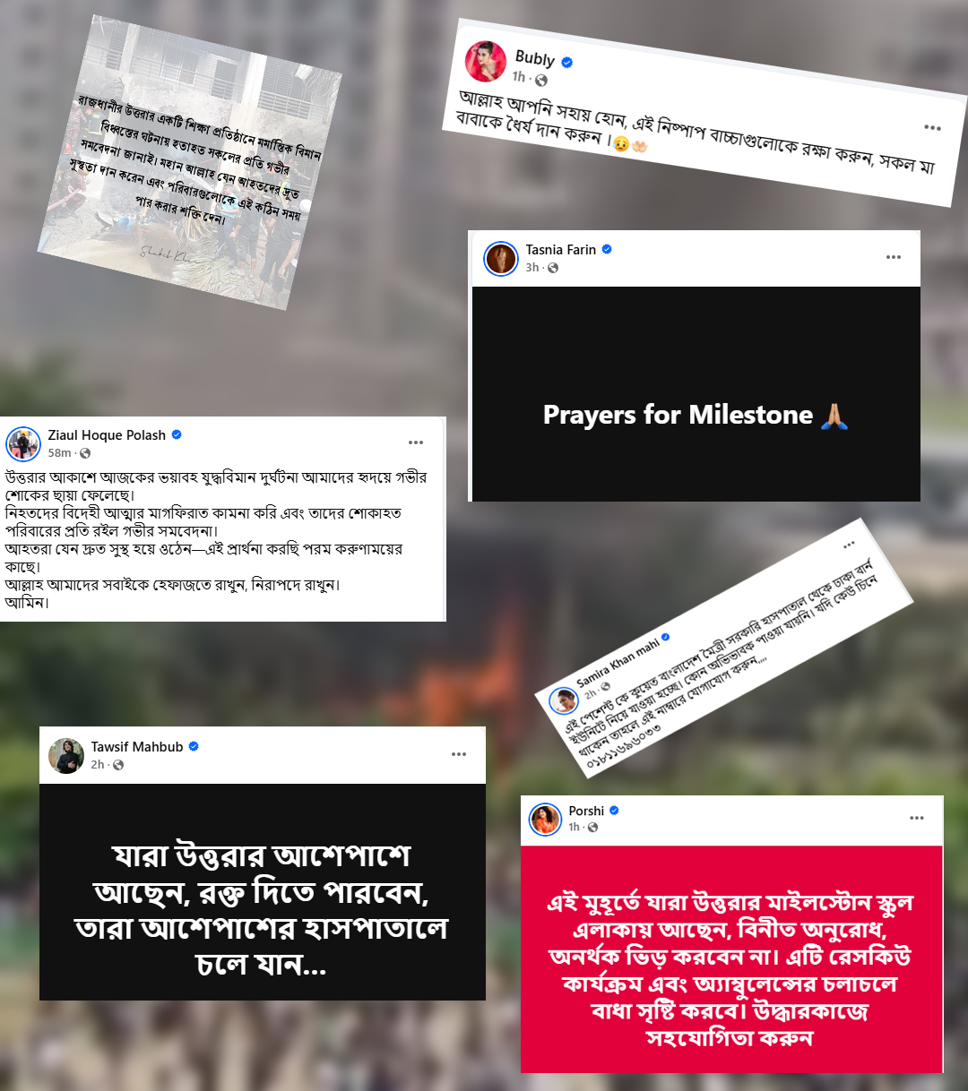
Task: Click Ziaul Hoque Polash's profile name
Action: click(107, 435)
